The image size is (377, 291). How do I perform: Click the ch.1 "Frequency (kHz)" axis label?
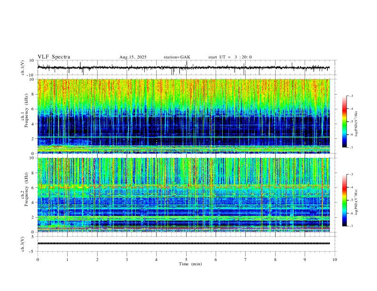pyautogui.click(x=26, y=111)
